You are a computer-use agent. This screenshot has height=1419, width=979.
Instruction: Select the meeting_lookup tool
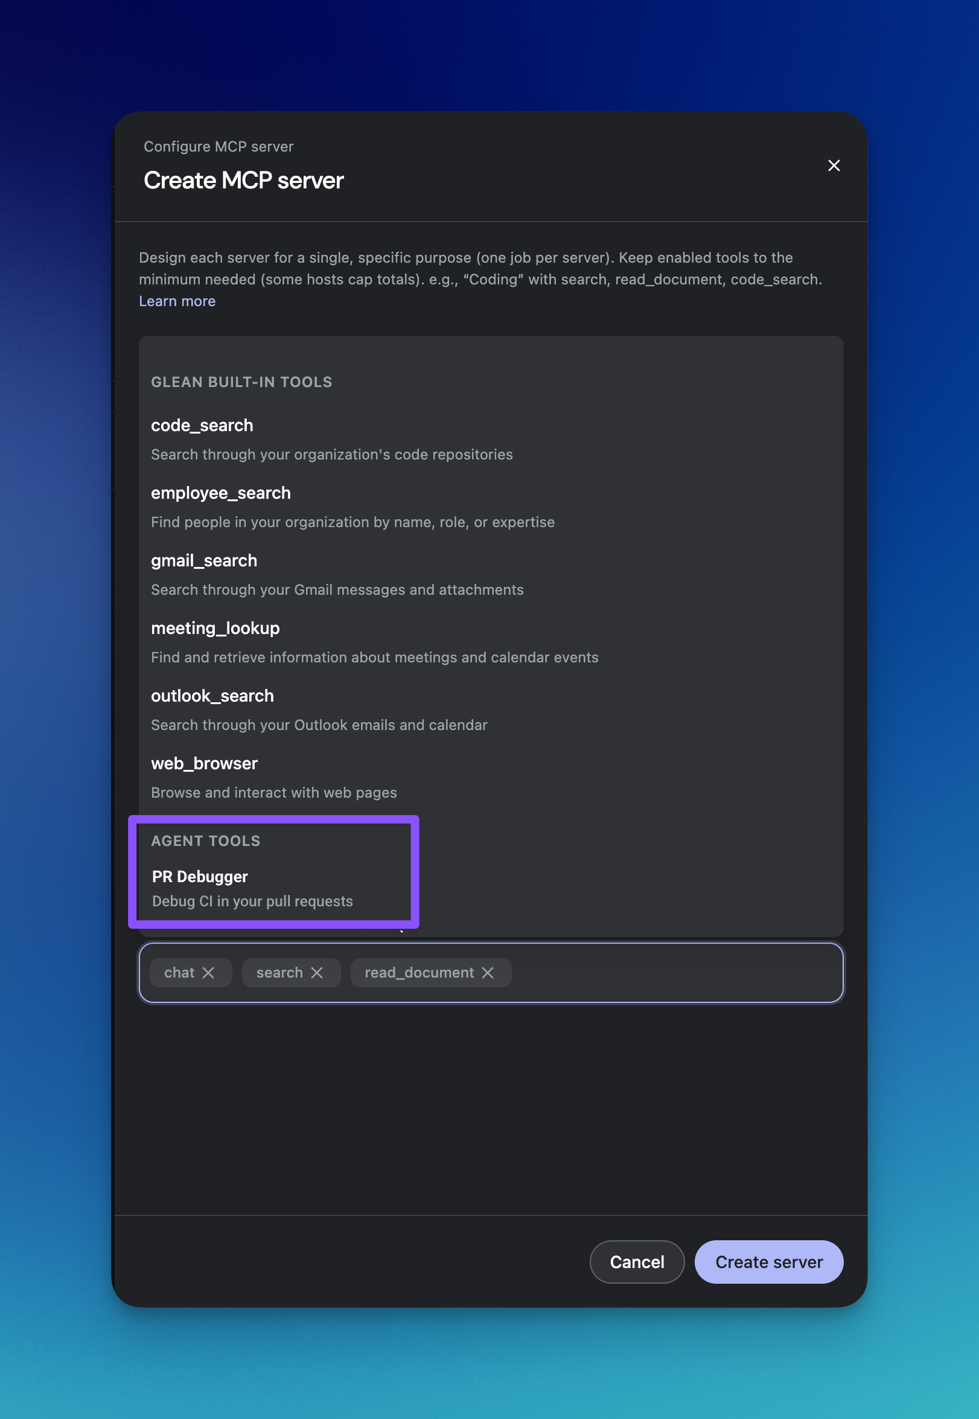click(215, 627)
